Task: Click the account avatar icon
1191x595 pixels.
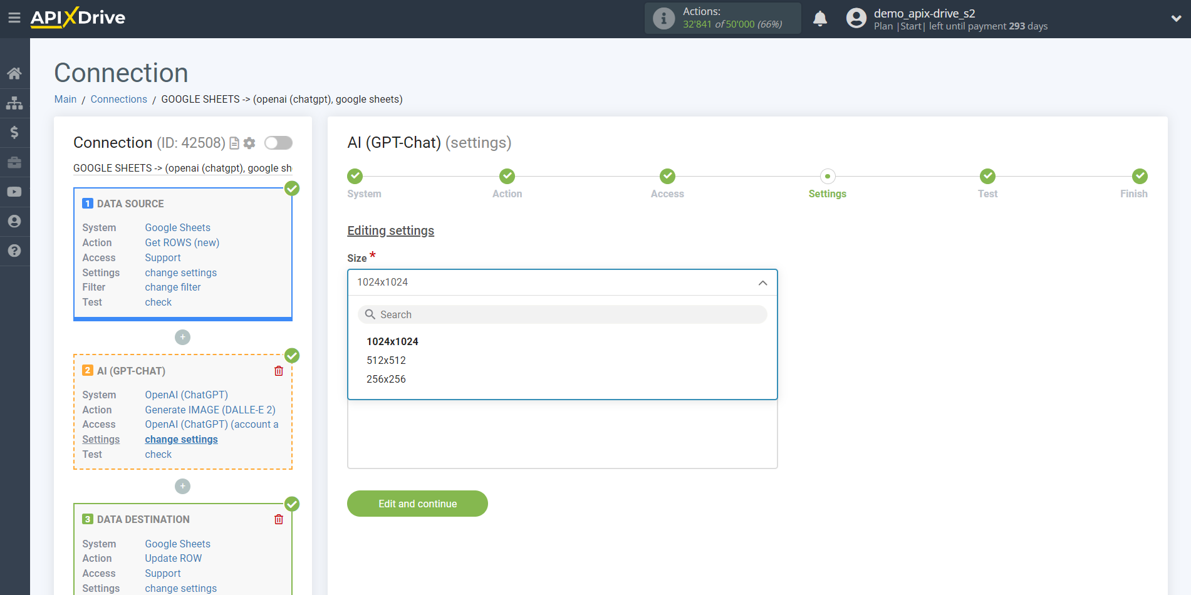Action: pos(856,18)
